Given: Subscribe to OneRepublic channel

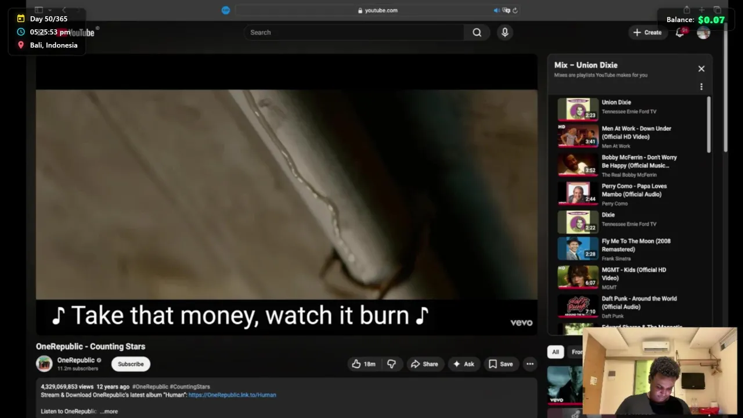Looking at the screenshot, I should coord(131,364).
